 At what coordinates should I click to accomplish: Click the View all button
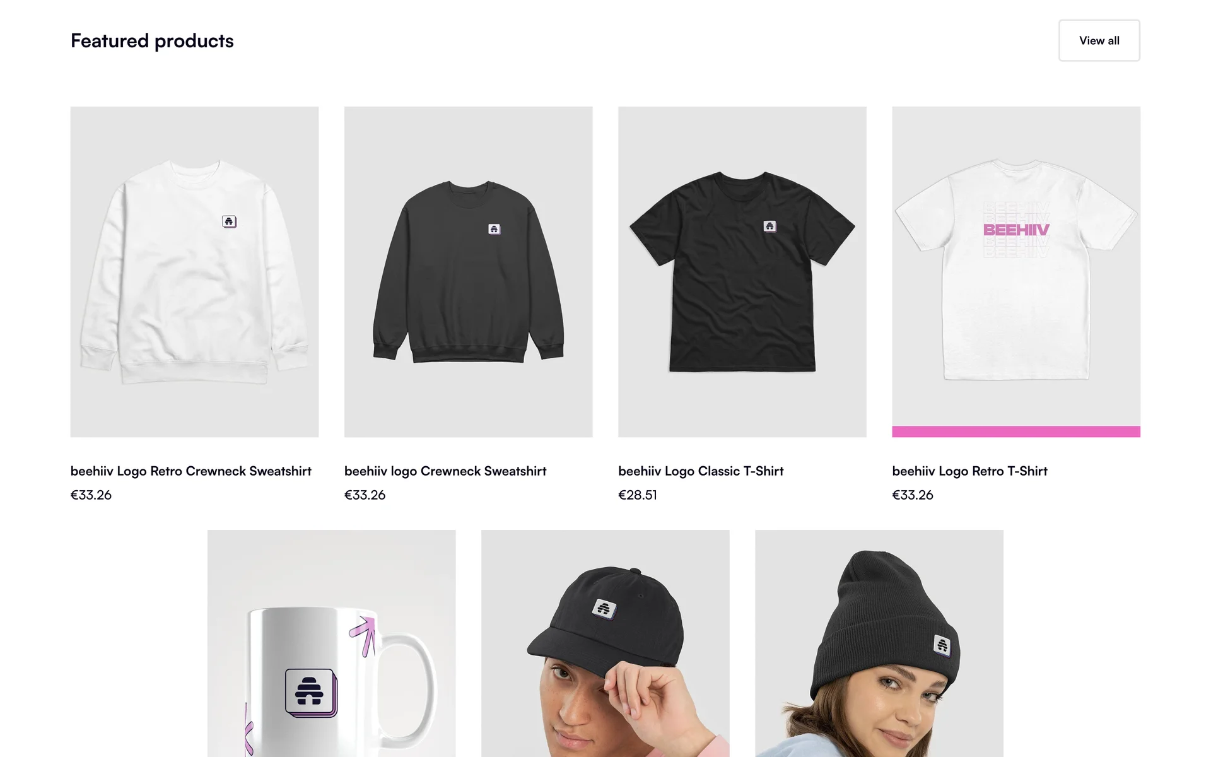pos(1099,40)
